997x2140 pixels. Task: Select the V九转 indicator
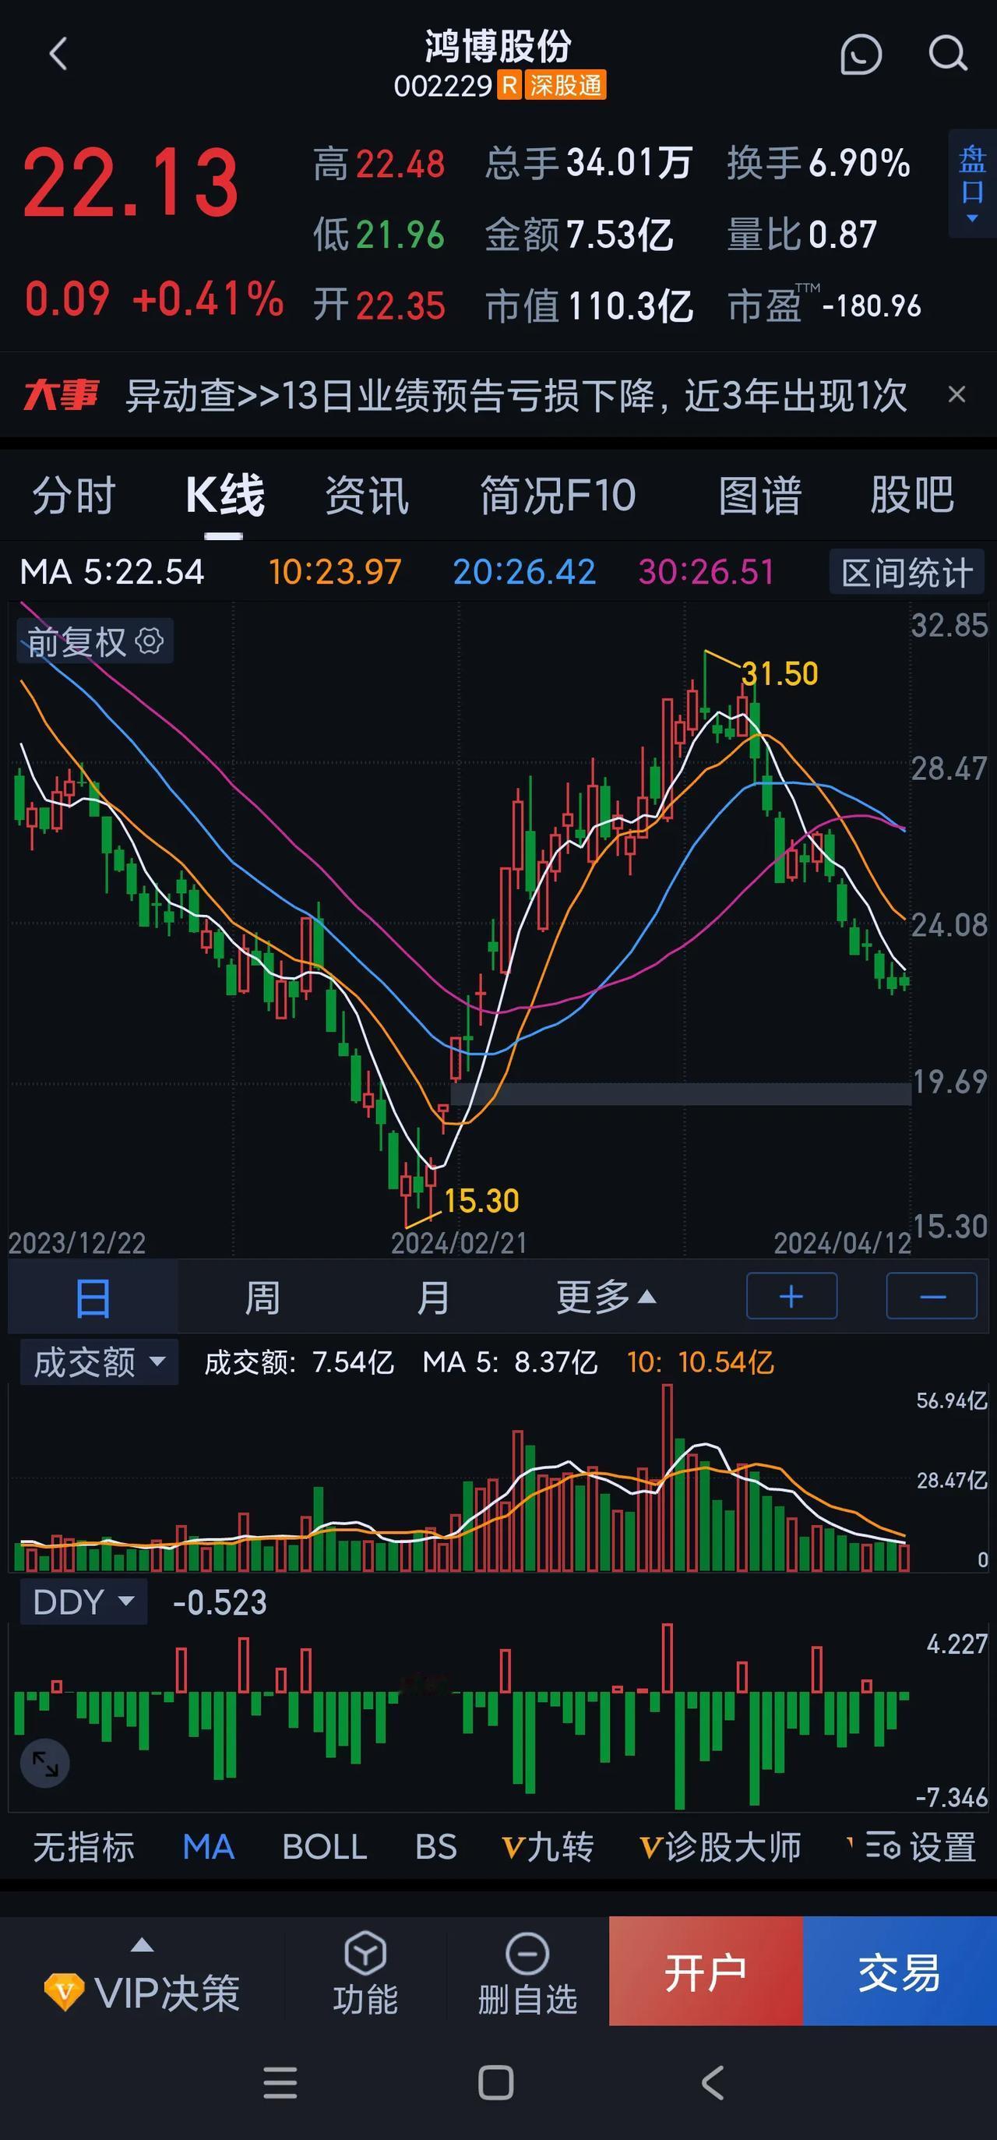point(548,1848)
